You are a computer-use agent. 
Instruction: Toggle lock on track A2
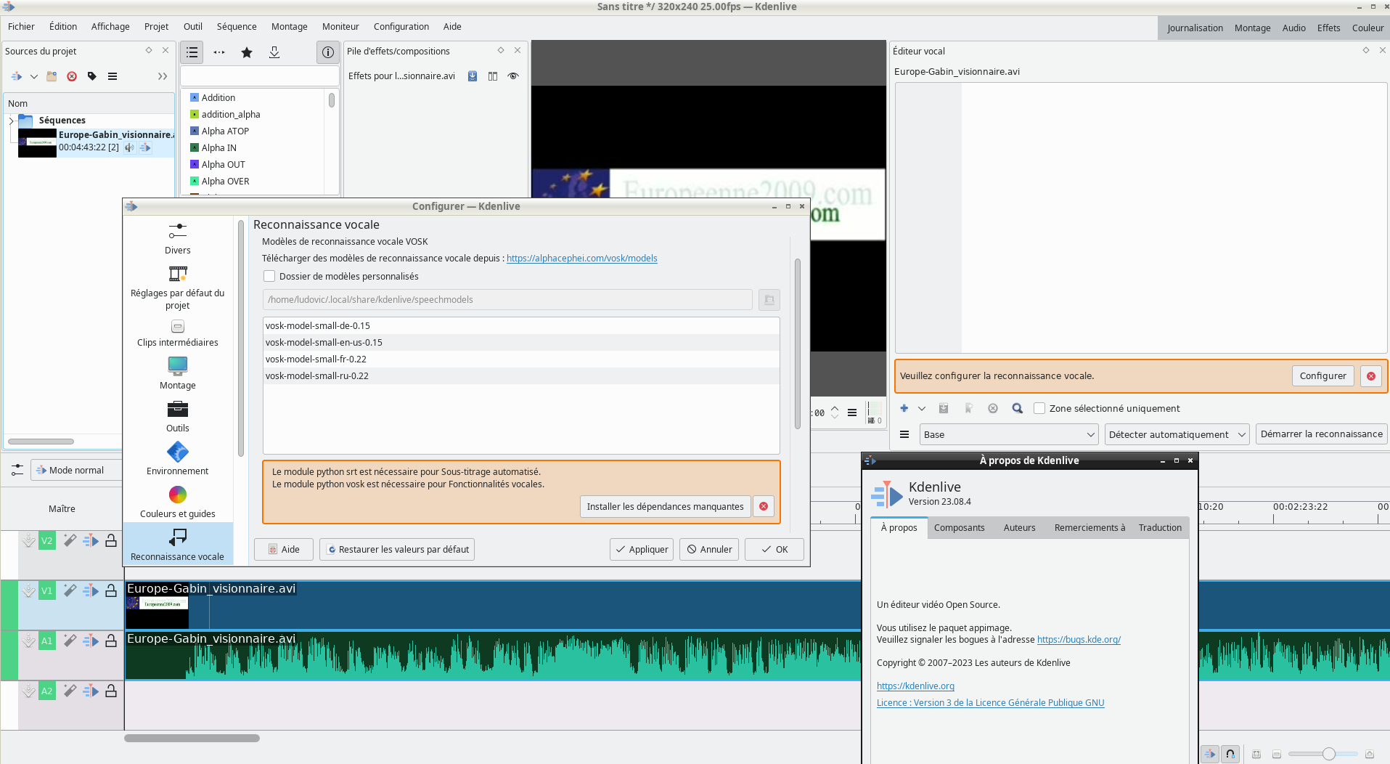(111, 691)
